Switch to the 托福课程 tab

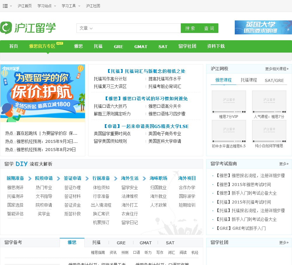pyautogui.click(x=249, y=80)
